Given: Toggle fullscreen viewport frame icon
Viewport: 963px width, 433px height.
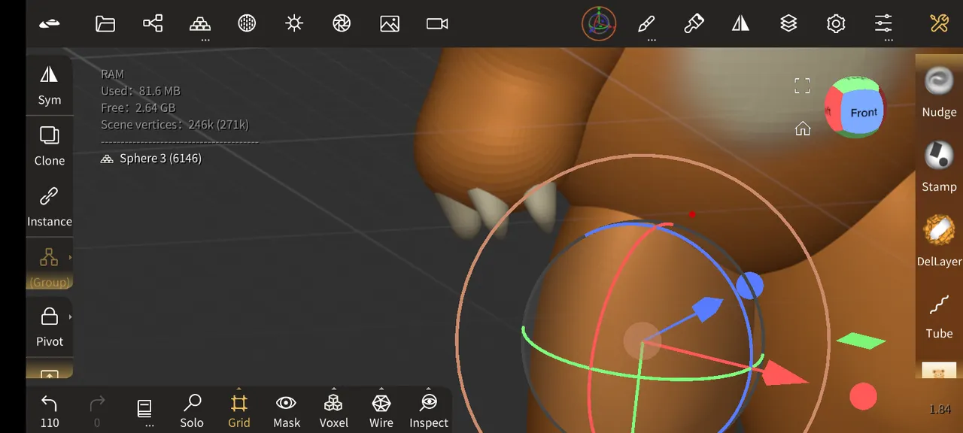Looking at the screenshot, I should [x=803, y=86].
